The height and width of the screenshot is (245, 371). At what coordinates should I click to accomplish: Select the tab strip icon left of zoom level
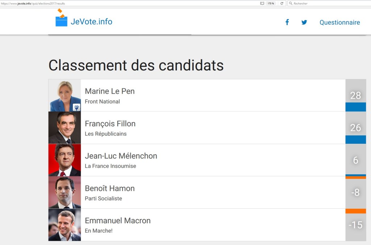(x=262, y=3)
